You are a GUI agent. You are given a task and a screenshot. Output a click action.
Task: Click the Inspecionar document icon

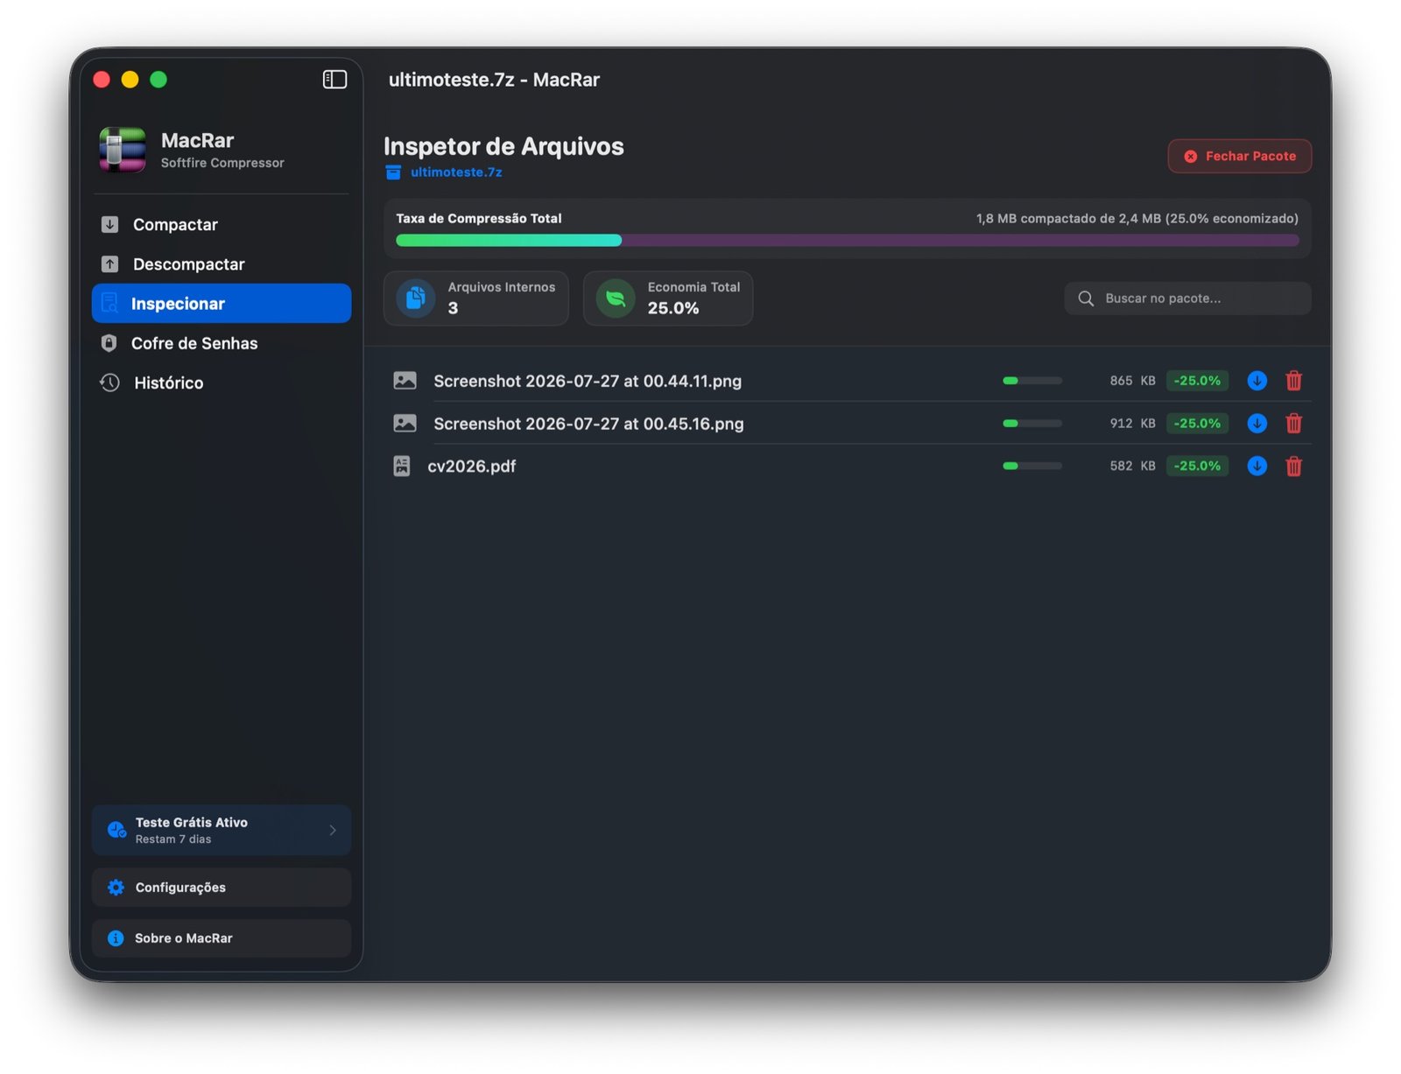pyautogui.click(x=109, y=304)
